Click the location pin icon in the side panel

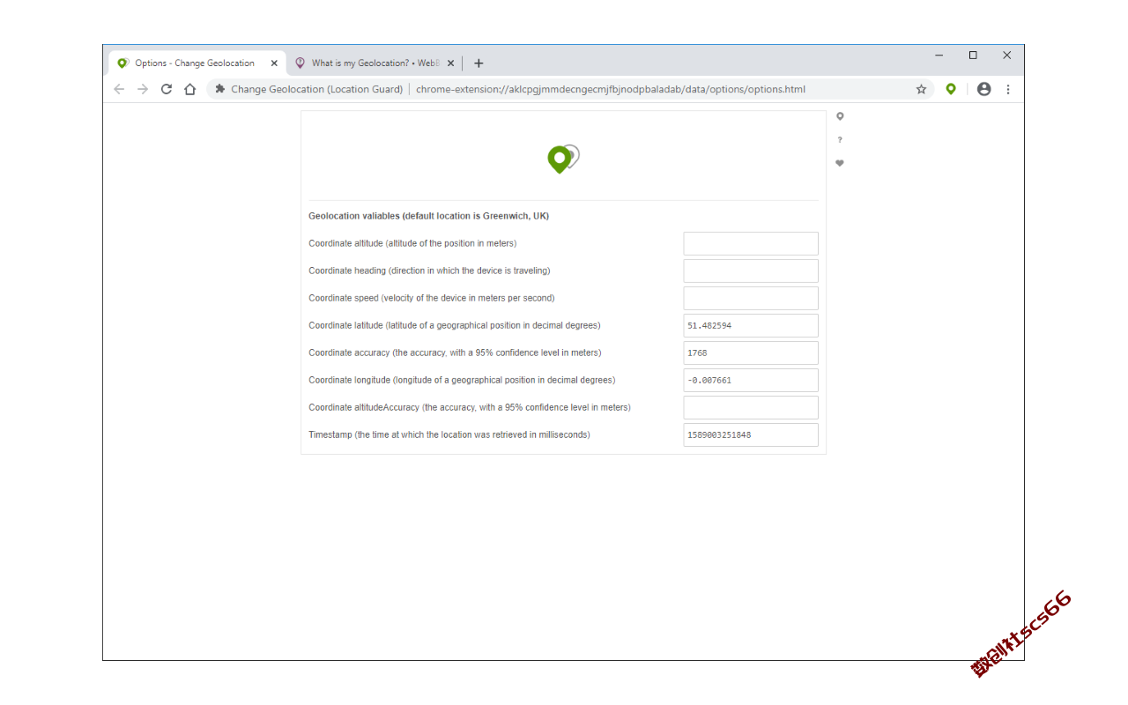pos(840,116)
